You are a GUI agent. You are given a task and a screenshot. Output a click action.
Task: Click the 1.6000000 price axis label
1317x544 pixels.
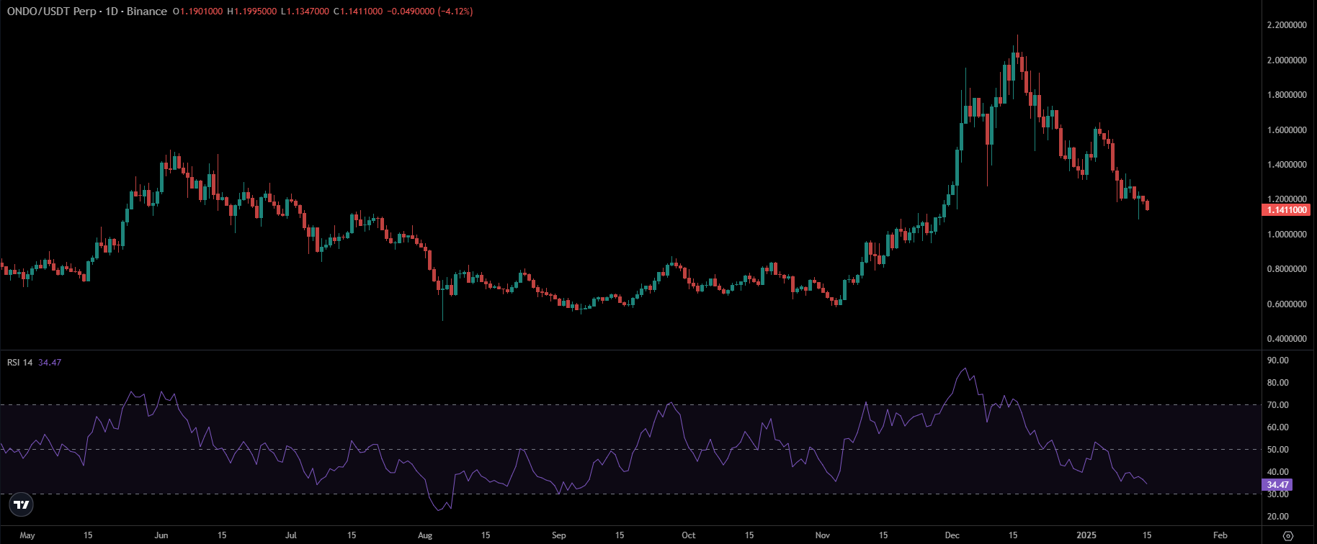click(1287, 130)
